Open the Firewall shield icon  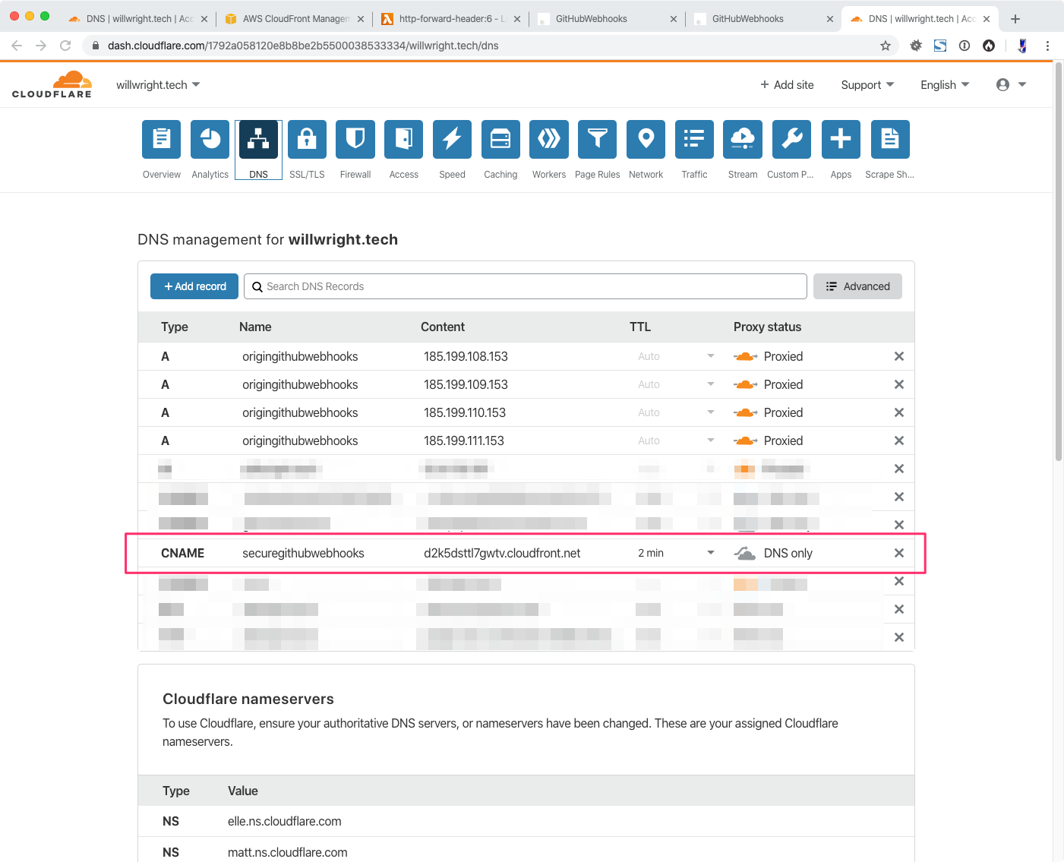point(355,140)
